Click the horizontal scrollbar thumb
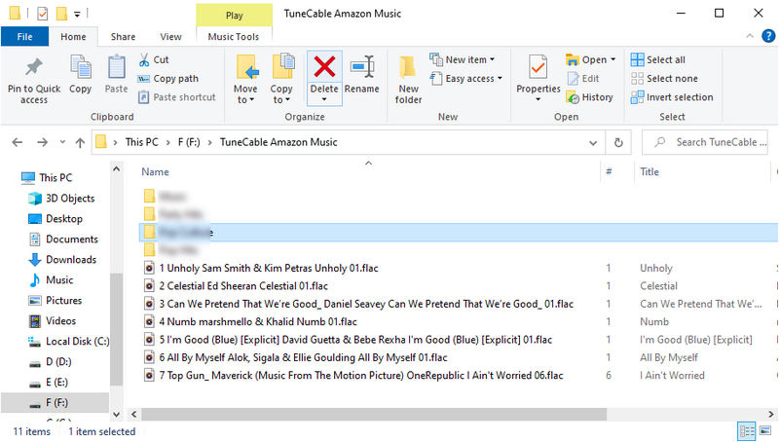779x442 pixels. 374,414
